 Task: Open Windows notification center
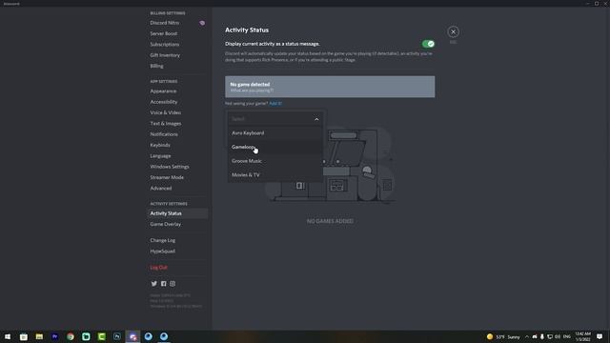pos(600,336)
